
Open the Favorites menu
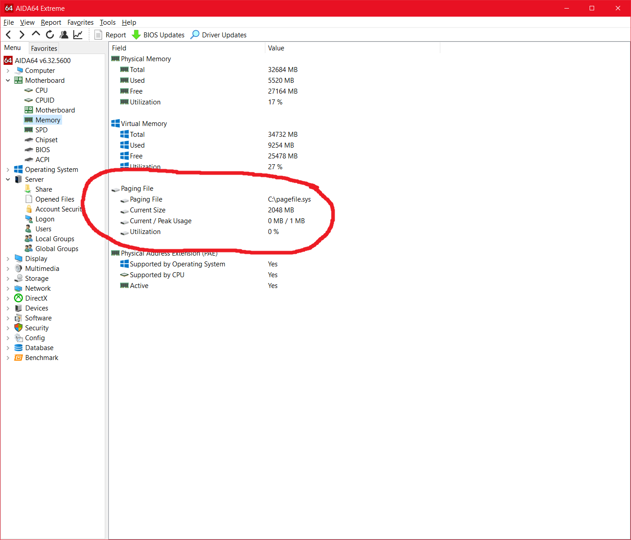tap(81, 22)
